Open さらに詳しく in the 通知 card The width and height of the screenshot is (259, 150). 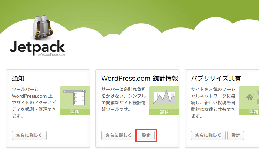click(29, 136)
